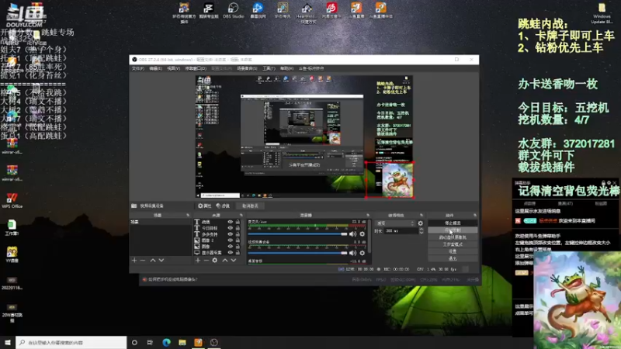Move source up in the sources list

(225, 260)
